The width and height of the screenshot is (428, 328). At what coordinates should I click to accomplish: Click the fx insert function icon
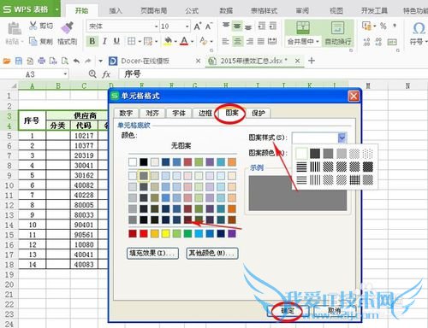(x=106, y=74)
